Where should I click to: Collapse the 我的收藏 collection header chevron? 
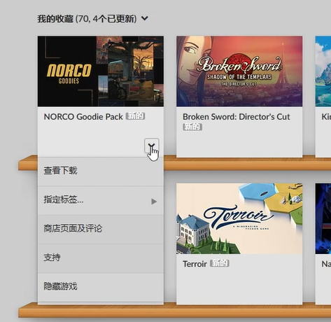(x=145, y=18)
